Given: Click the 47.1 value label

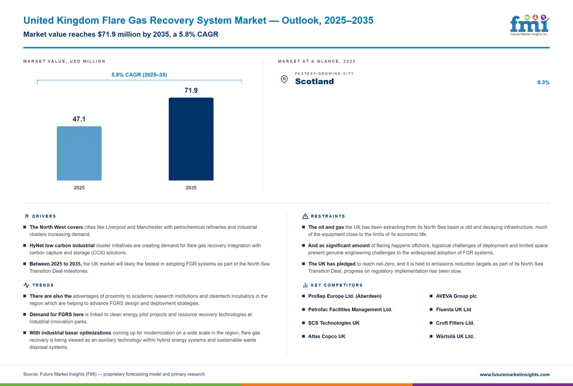Looking at the screenshot, I should click(x=79, y=119).
